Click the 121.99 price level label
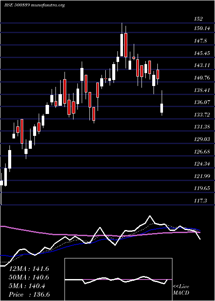 coord(202,176)
